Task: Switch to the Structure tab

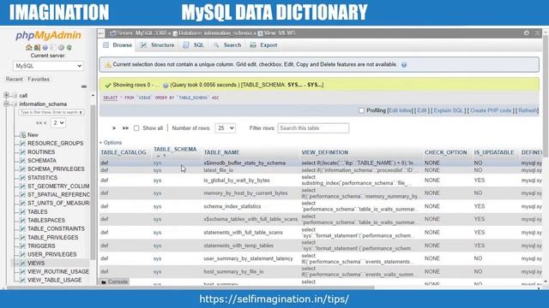Action: point(158,45)
